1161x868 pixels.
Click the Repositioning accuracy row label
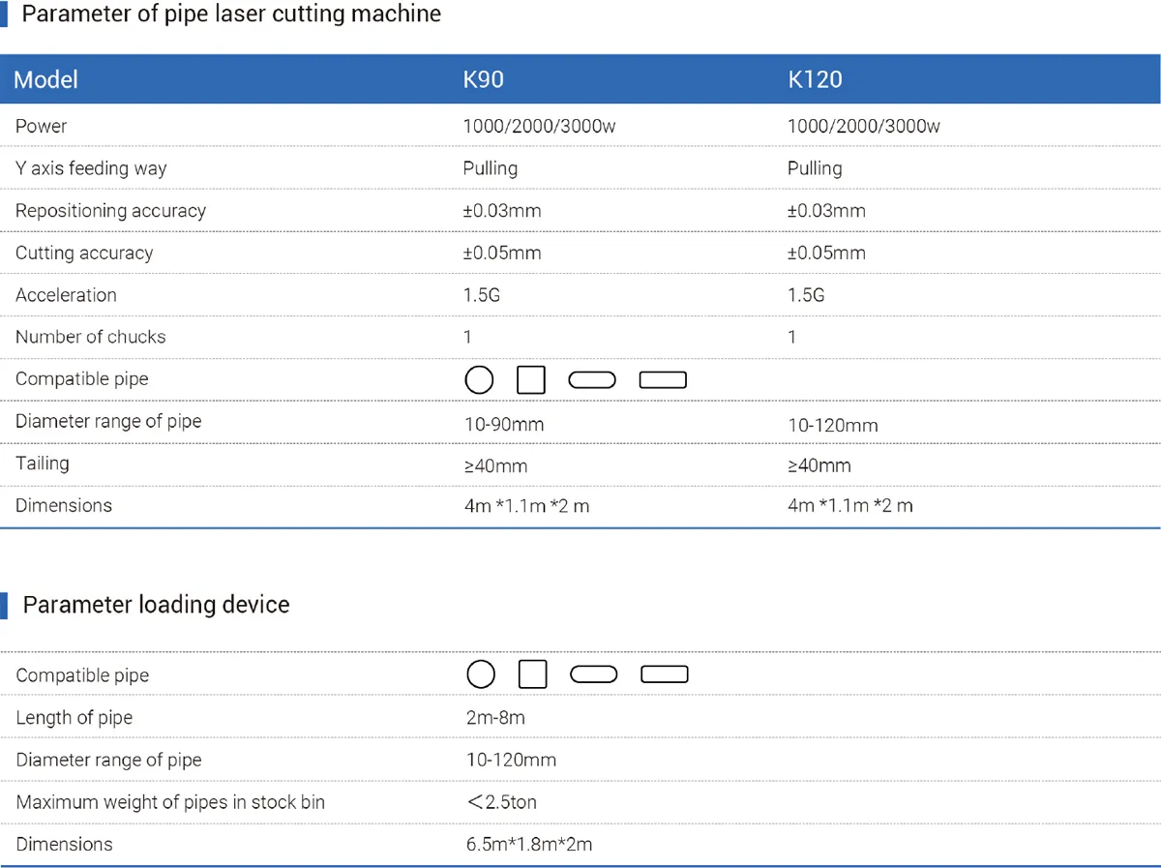coord(110,211)
